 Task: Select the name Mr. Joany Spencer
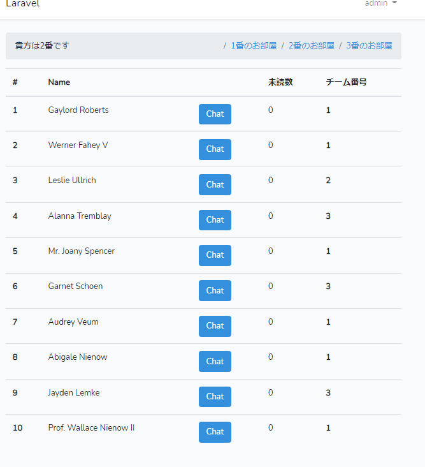tap(81, 251)
